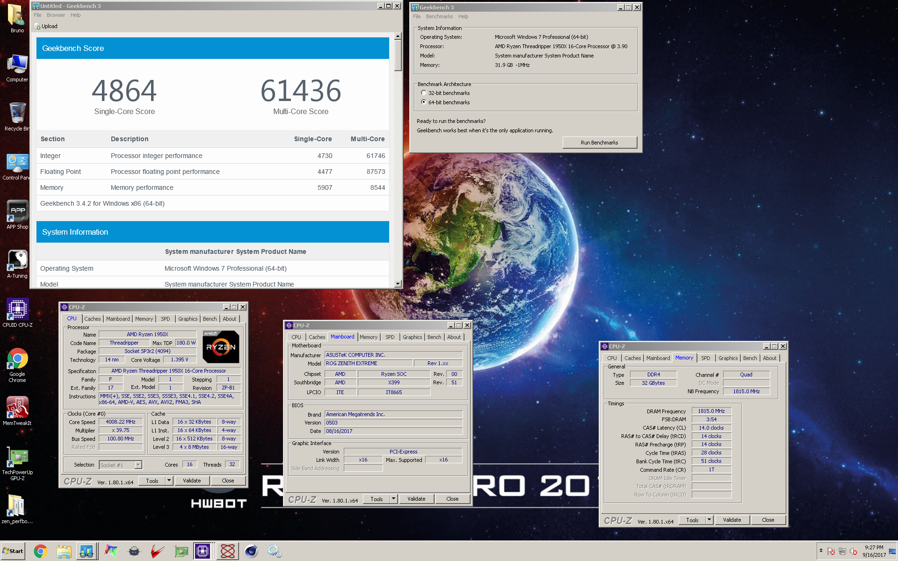Click the red knot-shaped icon in the taskbar
This screenshot has width=898, height=561.
click(228, 552)
